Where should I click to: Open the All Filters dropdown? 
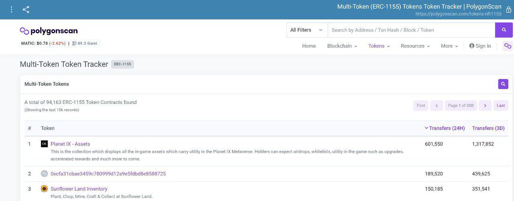pyautogui.click(x=307, y=30)
